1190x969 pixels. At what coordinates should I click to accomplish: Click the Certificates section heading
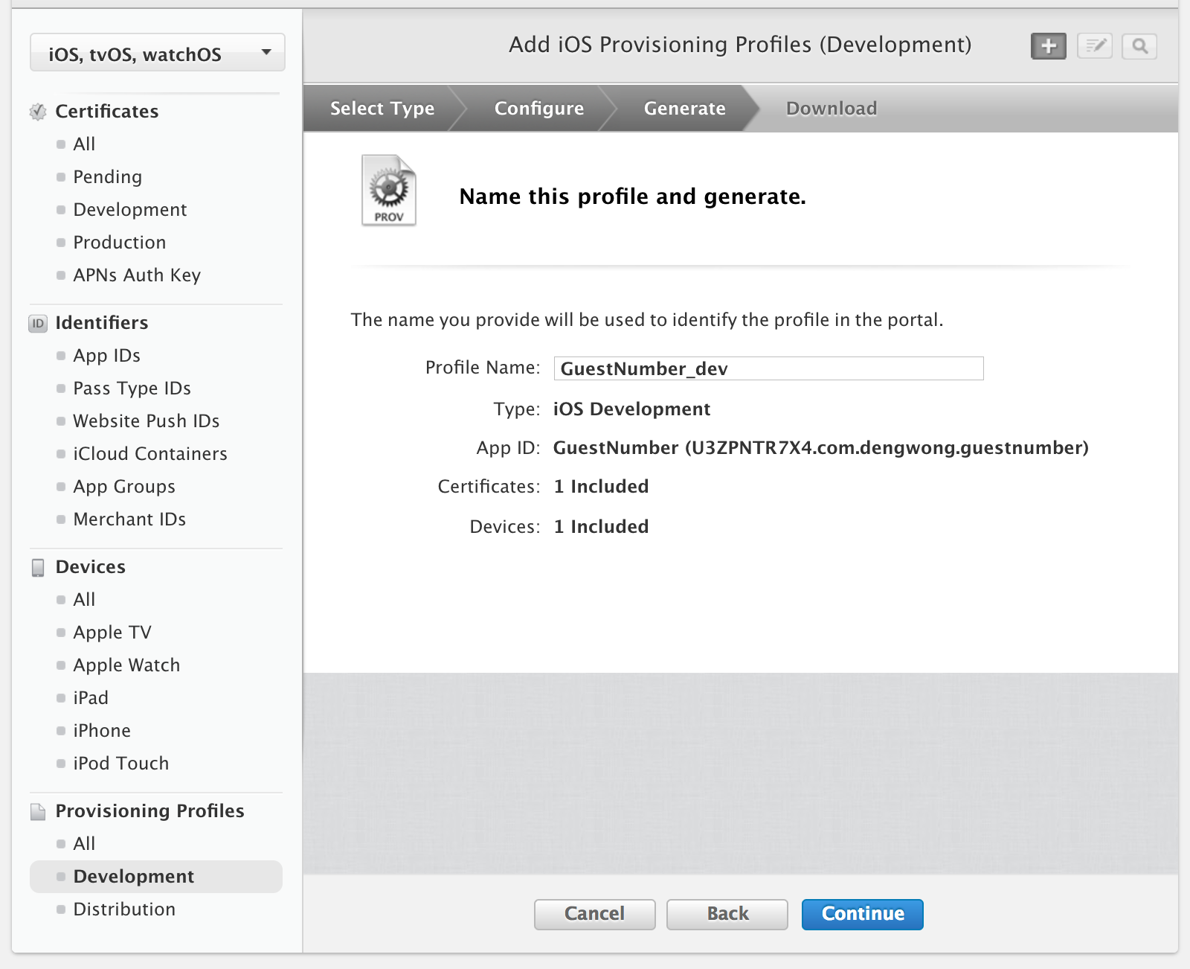click(x=106, y=112)
